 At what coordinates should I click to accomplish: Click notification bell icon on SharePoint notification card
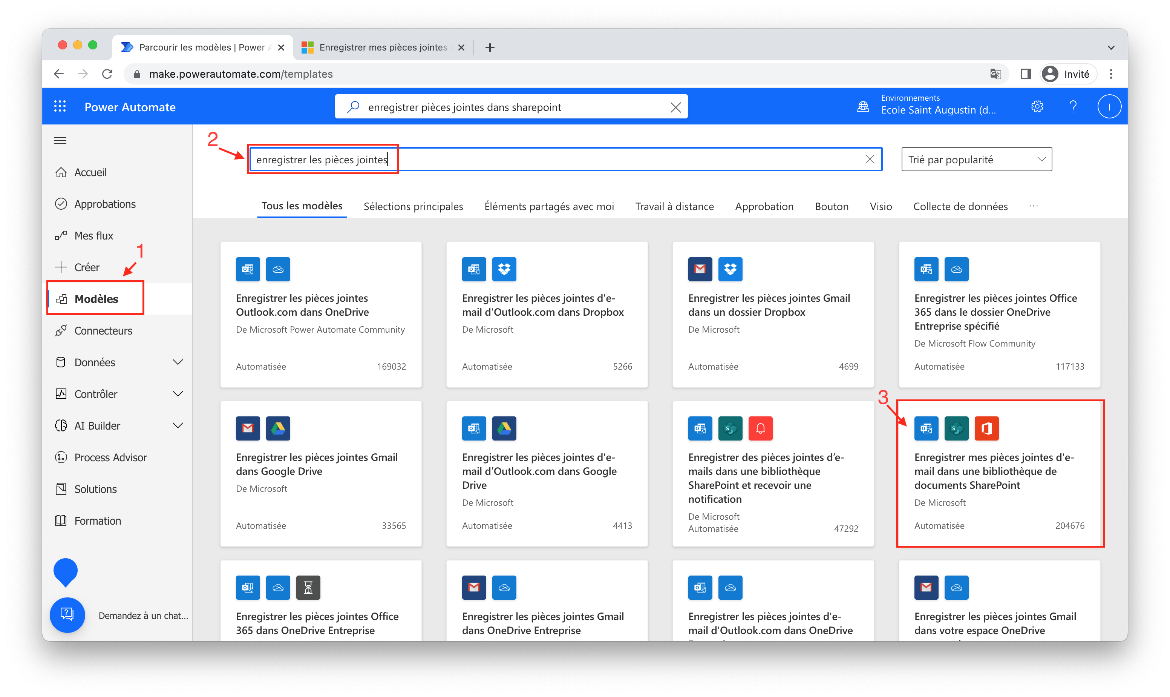[760, 428]
